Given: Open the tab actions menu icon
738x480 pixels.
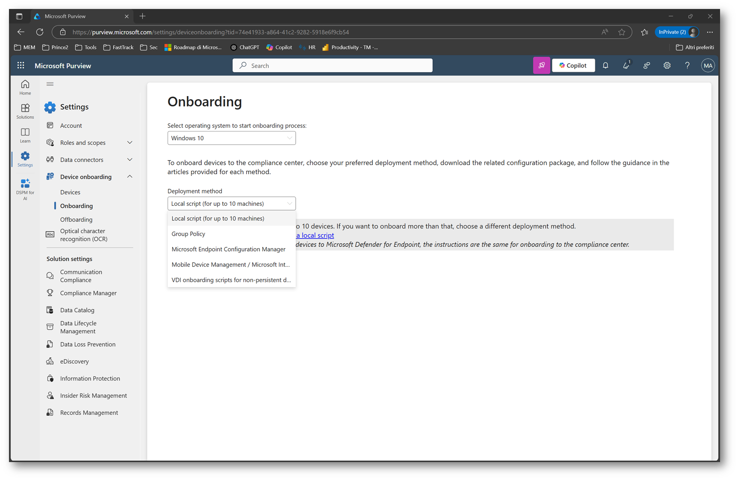Looking at the screenshot, I should (19, 16).
